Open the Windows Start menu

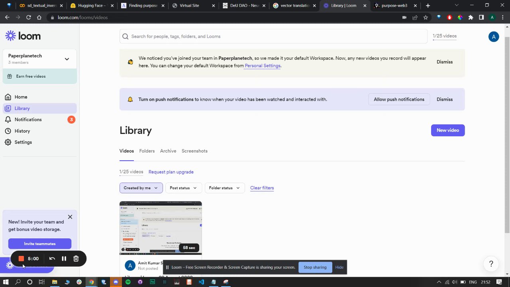click(6, 282)
